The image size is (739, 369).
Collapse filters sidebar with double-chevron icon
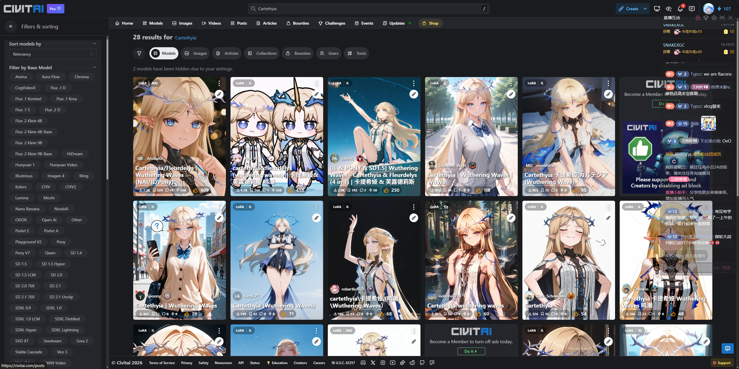11,26
